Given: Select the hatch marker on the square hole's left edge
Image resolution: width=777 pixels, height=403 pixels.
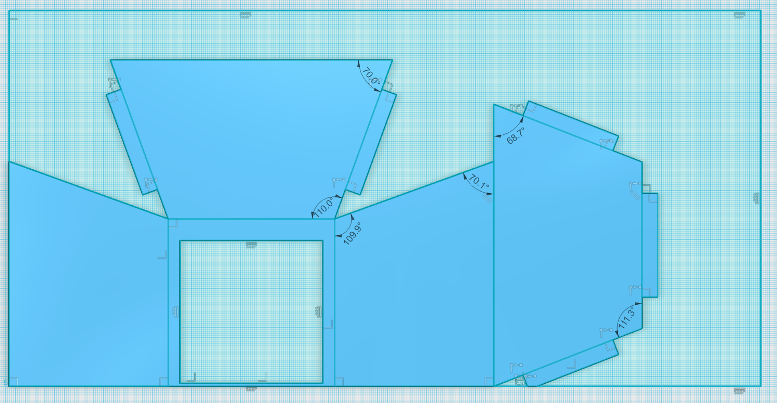Looking at the screenshot, I should 175,311.
